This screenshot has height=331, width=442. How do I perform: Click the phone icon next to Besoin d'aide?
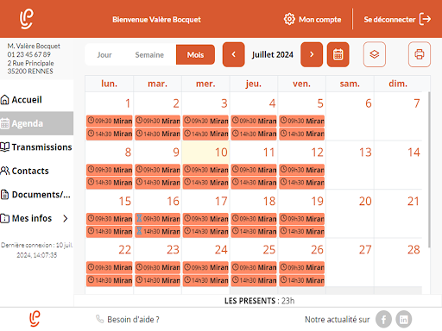(99, 319)
